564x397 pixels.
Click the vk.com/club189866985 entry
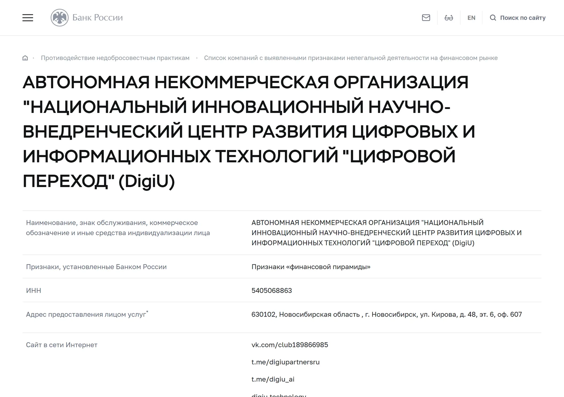coord(289,345)
